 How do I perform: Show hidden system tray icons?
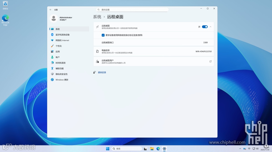coord(240,149)
